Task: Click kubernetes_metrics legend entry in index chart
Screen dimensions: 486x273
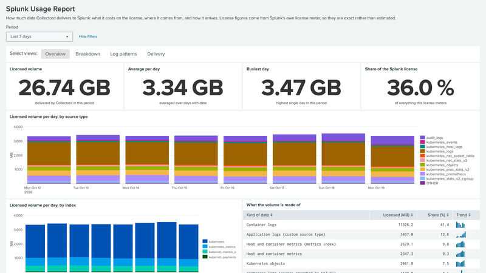Action: 219,247
